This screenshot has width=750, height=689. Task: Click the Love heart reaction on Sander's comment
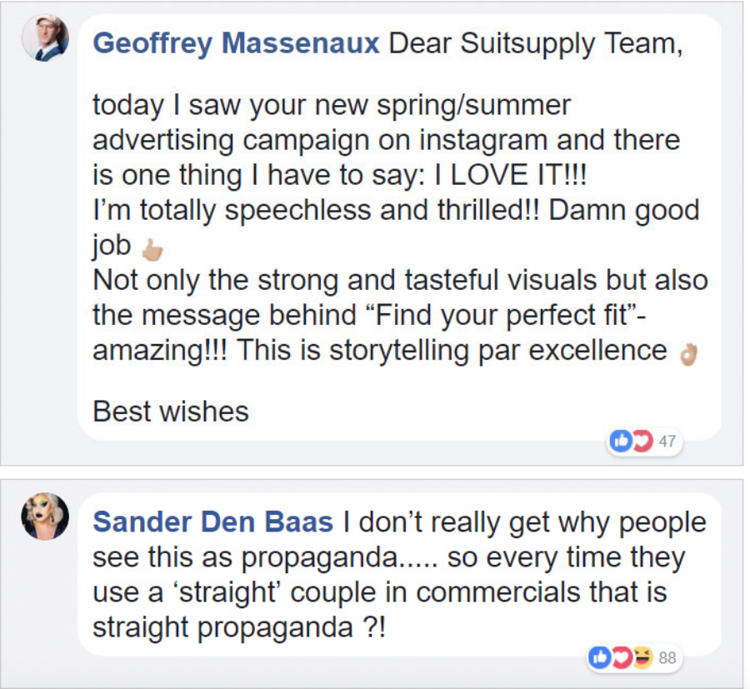tap(621, 657)
